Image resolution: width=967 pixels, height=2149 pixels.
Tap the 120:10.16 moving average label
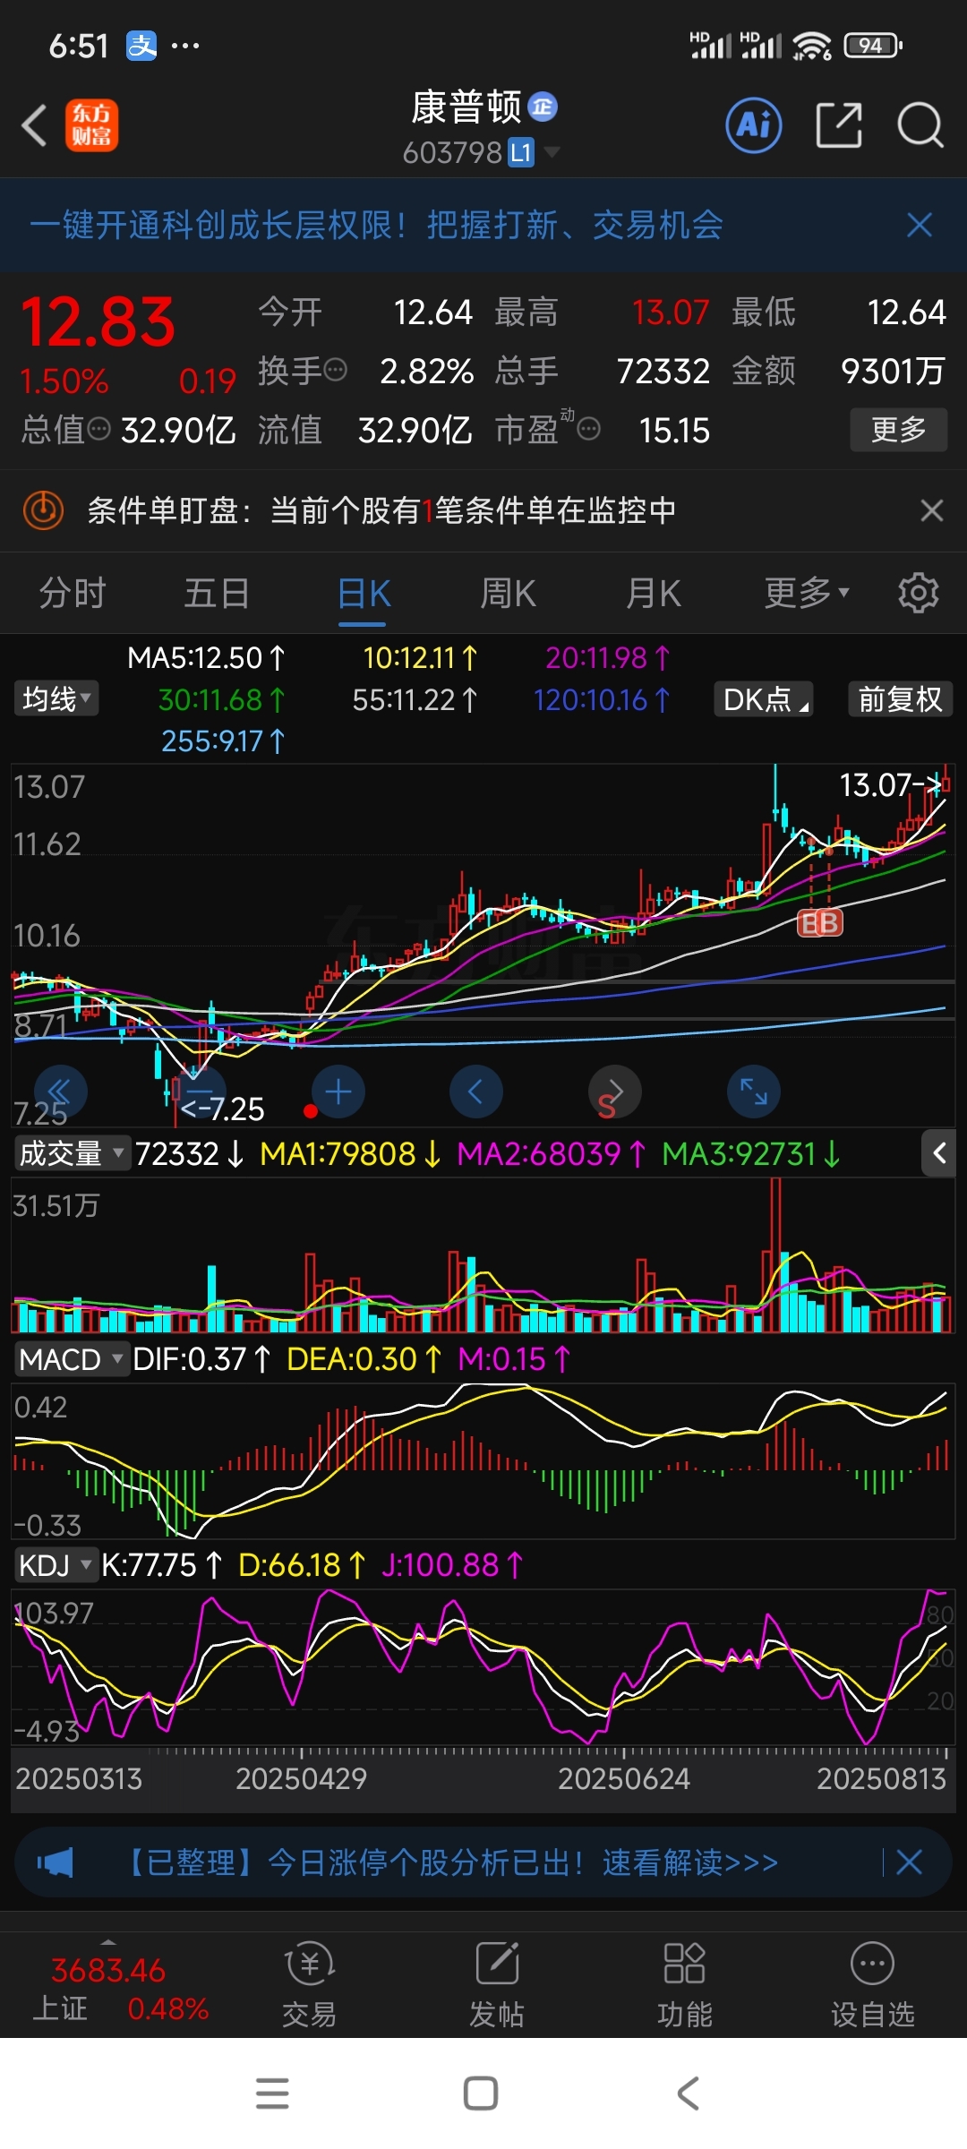click(x=602, y=699)
